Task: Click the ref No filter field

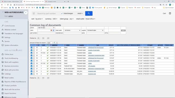Action: click(x=115, y=33)
